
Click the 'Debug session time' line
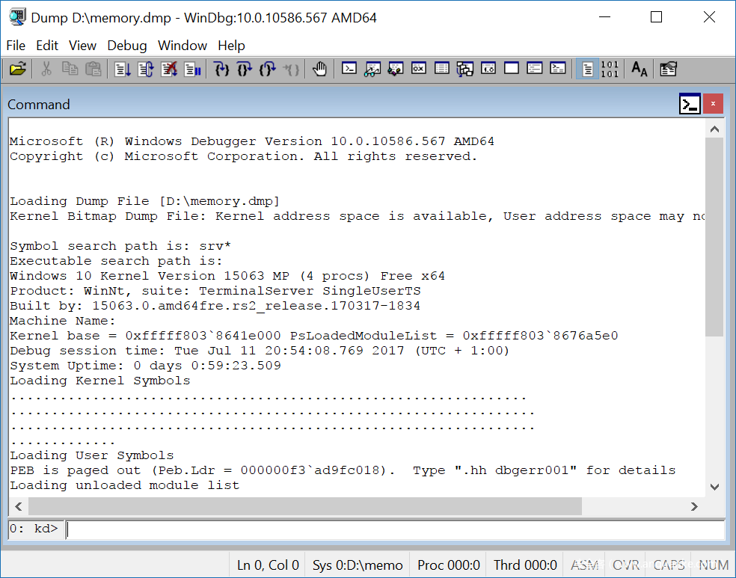pyautogui.click(x=260, y=351)
